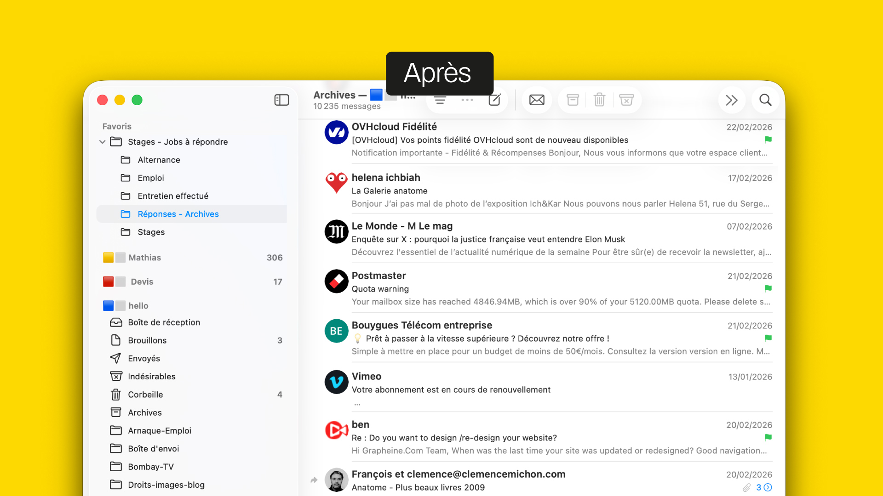
Task: Open the Indésirables mailbox
Action: (x=151, y=377)
